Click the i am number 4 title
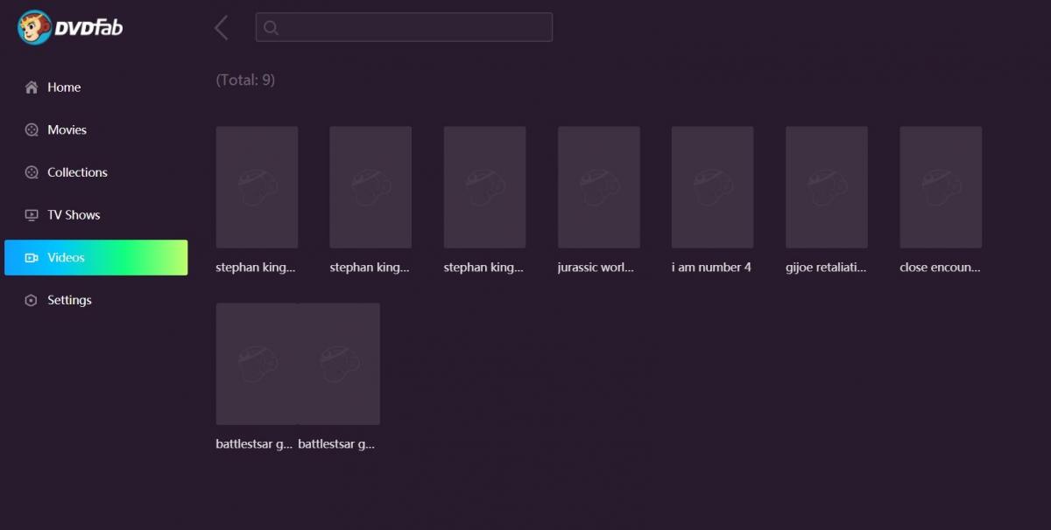Viewport: 1051px width, 530px height. pyautogui.click(x=711, y=268)
